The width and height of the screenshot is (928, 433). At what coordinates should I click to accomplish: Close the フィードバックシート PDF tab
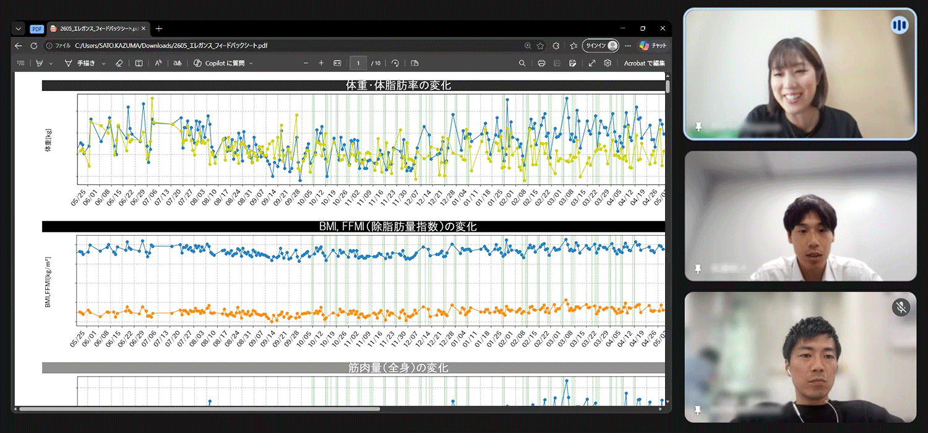coord(144,28)
